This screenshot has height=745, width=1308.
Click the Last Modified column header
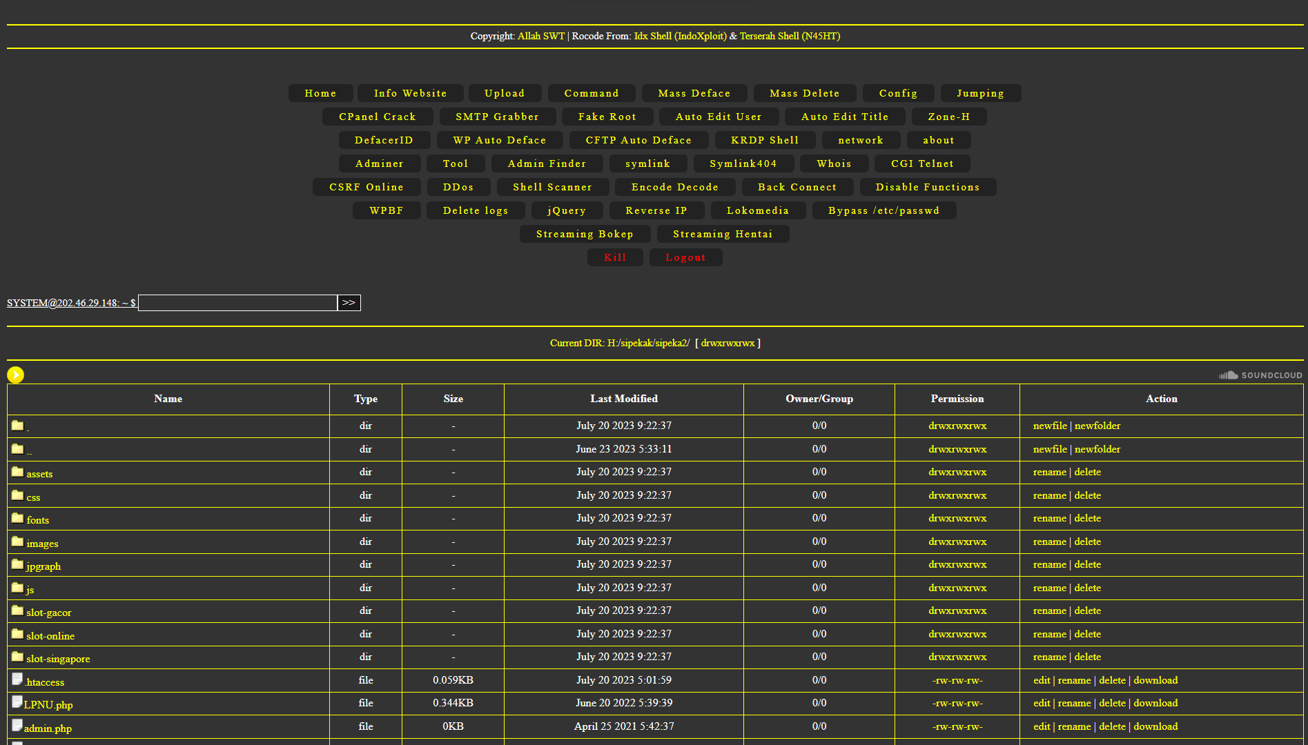point(624,399)
